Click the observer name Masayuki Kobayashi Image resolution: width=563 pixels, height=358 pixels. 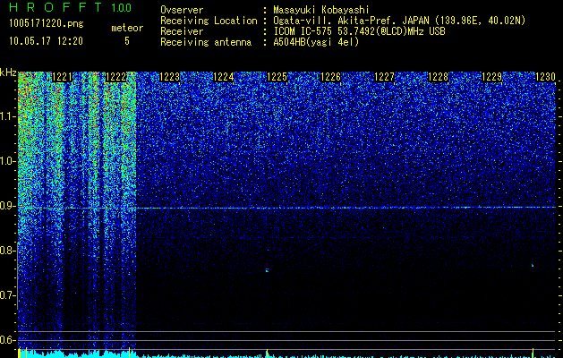[321, 10]
